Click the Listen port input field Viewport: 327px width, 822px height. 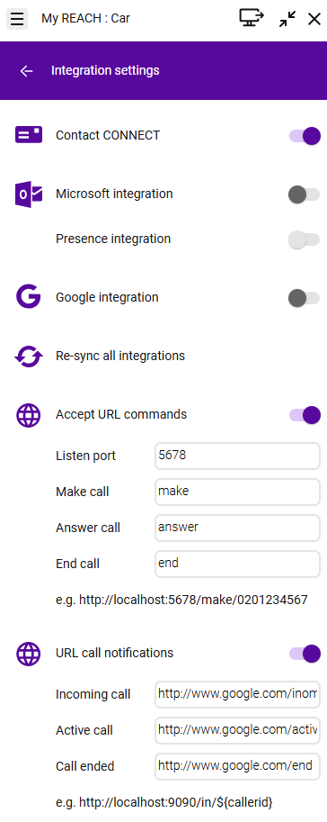click(237, 456)
